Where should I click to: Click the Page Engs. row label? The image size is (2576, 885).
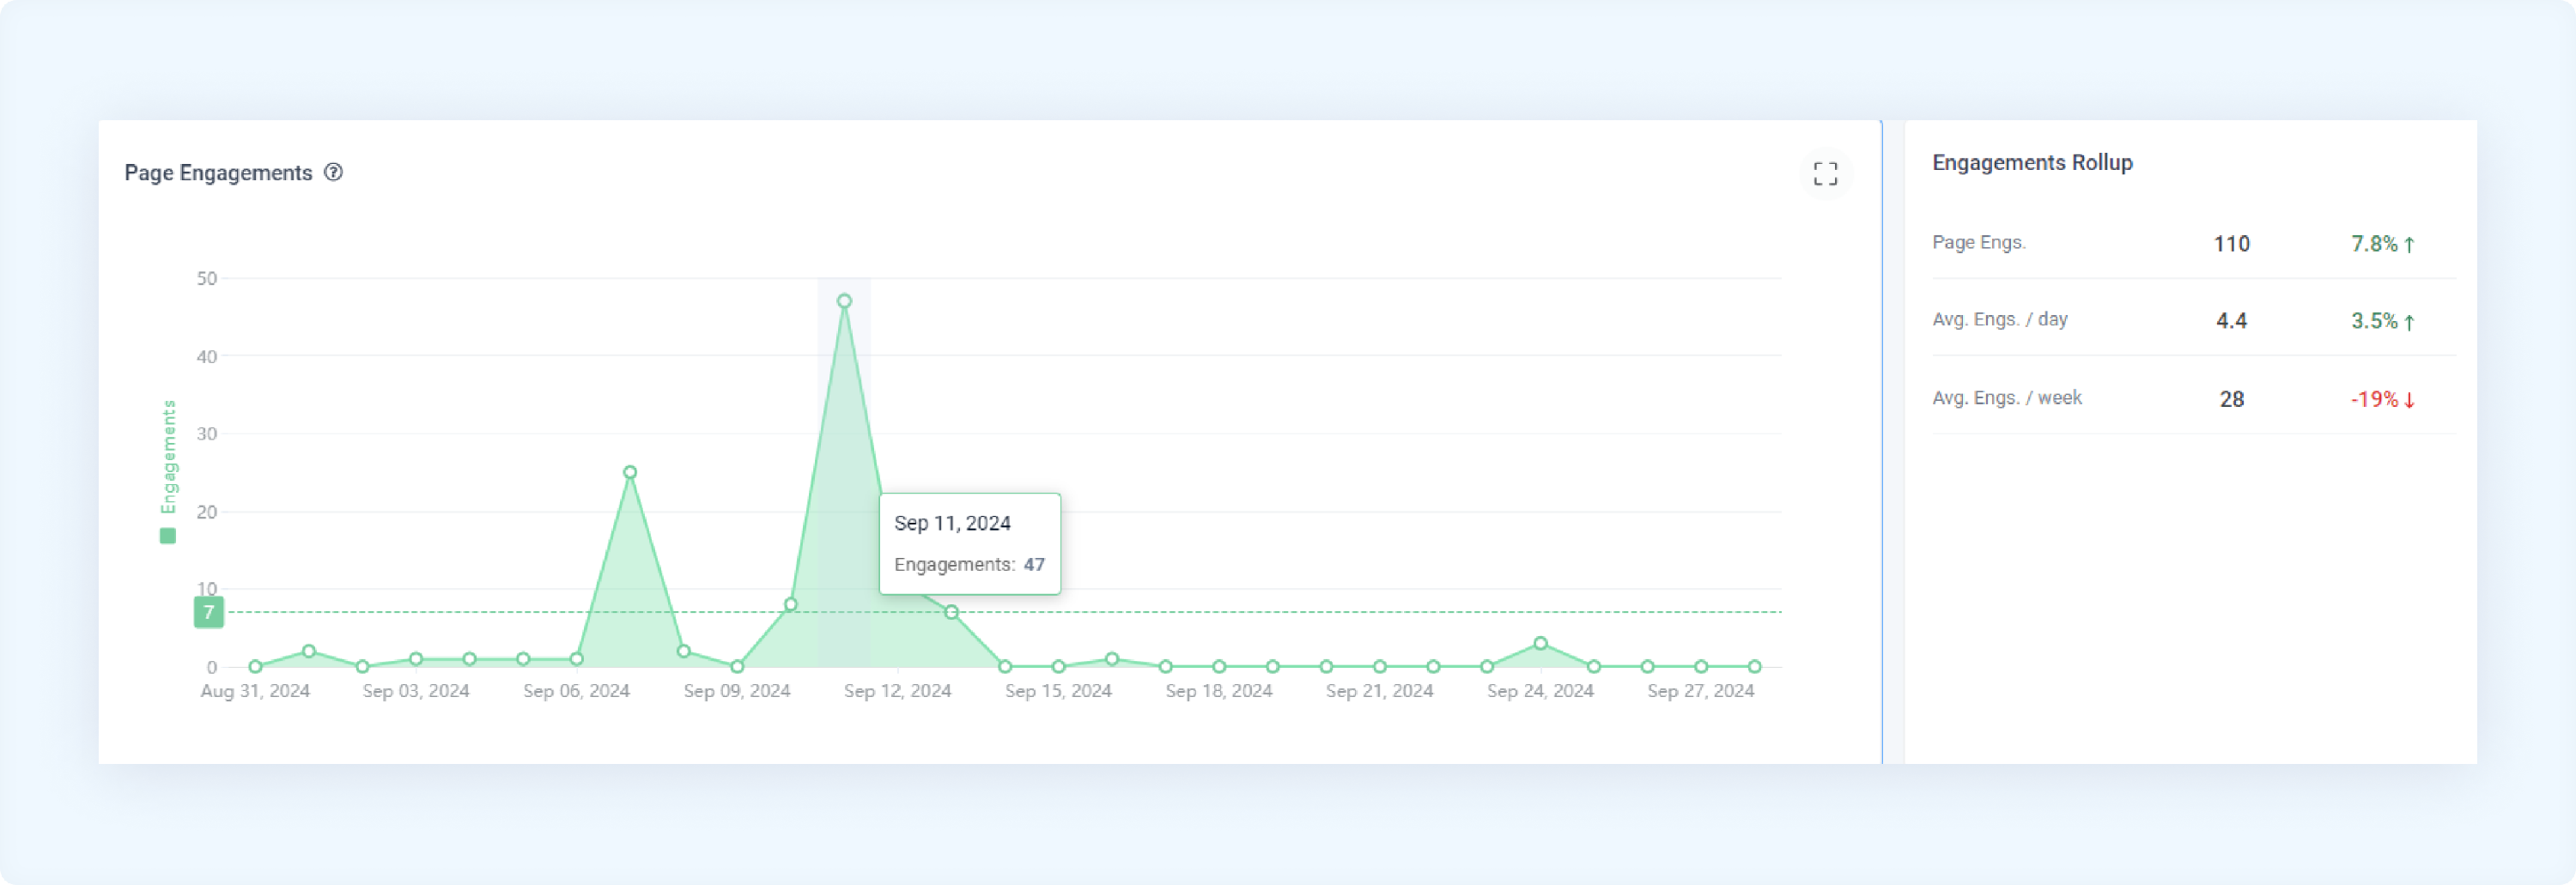[x=1978, y=242]
